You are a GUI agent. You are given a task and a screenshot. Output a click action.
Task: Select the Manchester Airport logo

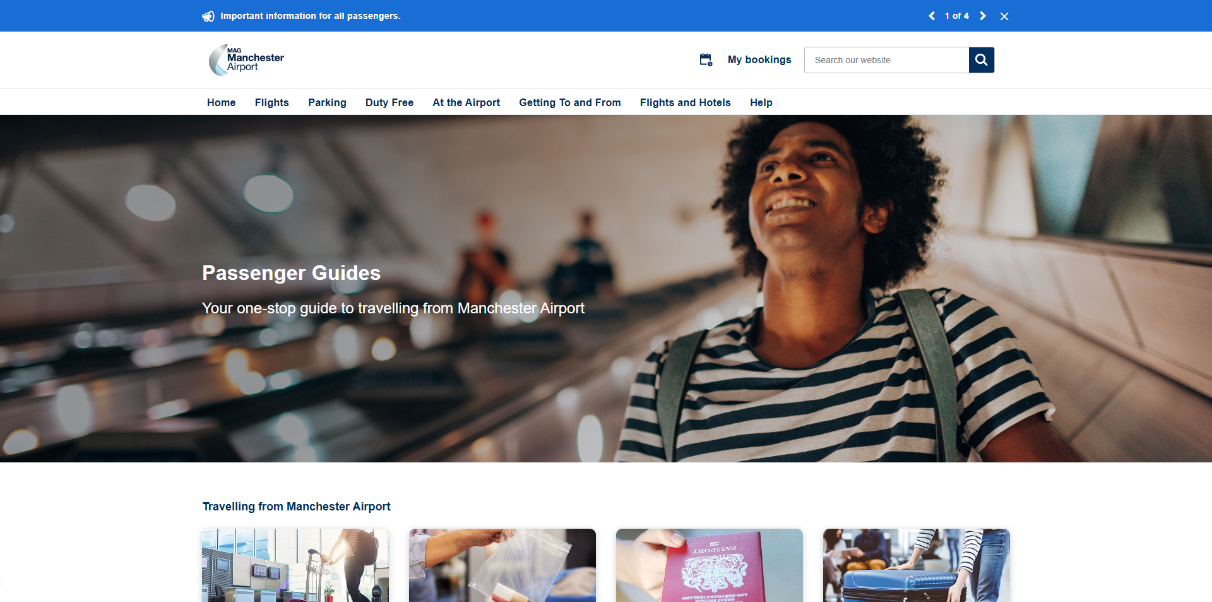(246, 59)
